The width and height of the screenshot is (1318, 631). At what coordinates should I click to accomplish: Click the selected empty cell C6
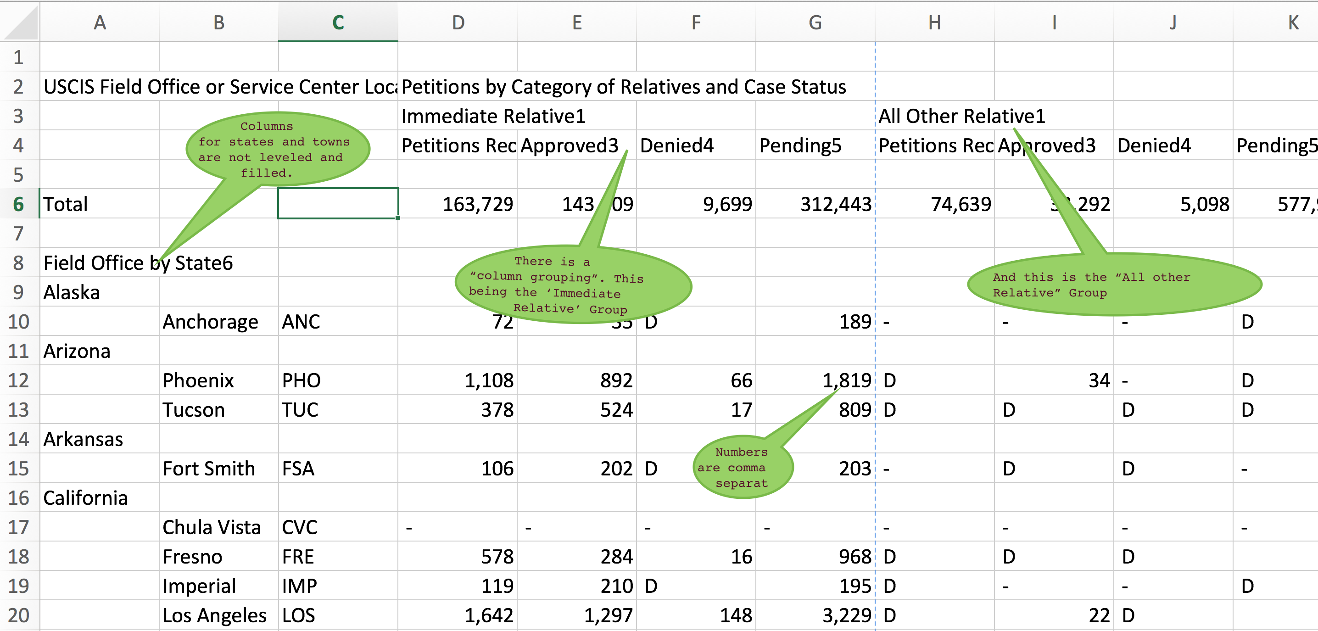(338, 203)
